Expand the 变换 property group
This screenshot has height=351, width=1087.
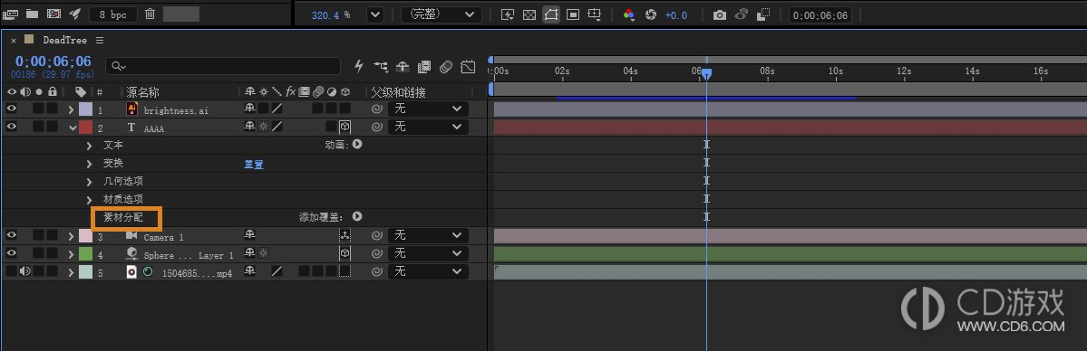tap(90, 164)
